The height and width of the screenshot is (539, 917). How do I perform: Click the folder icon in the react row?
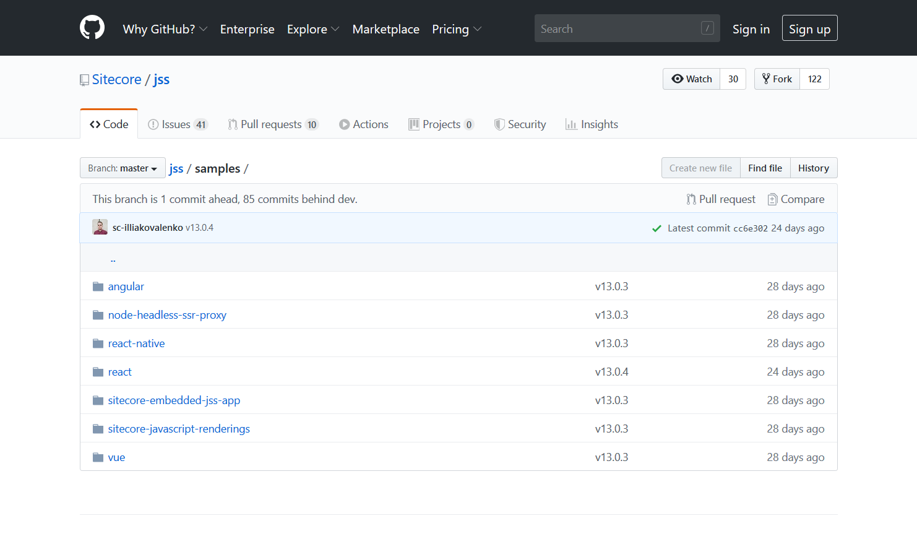[x=98, y=372]
